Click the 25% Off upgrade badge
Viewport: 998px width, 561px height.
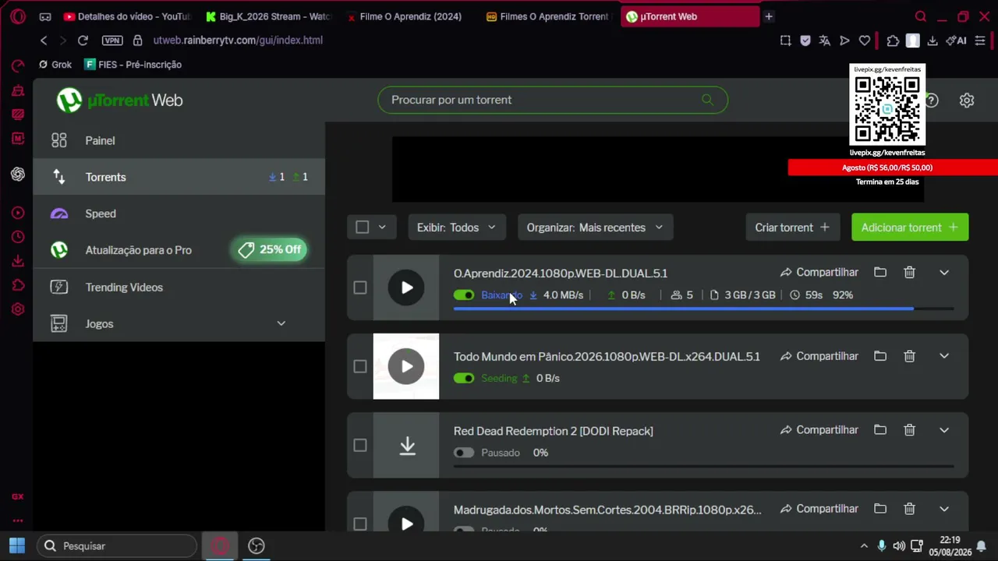coord(270,249)
